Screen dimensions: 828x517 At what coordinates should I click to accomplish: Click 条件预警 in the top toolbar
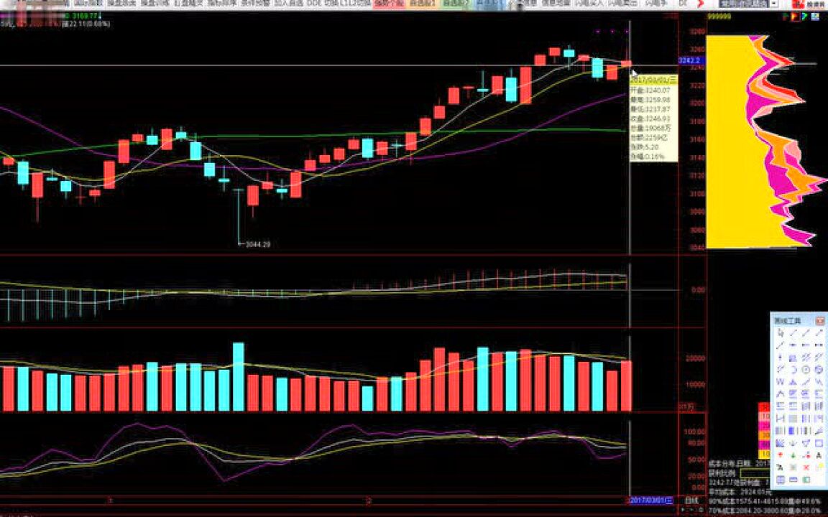tap(256, 4)
